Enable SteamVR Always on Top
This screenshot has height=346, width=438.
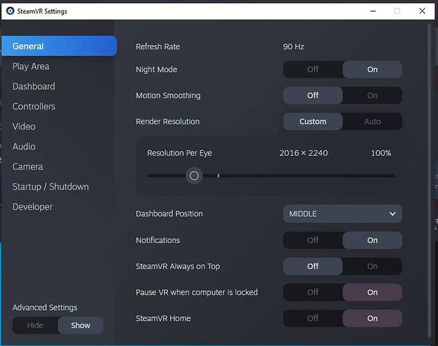click(x=372, y=266)
